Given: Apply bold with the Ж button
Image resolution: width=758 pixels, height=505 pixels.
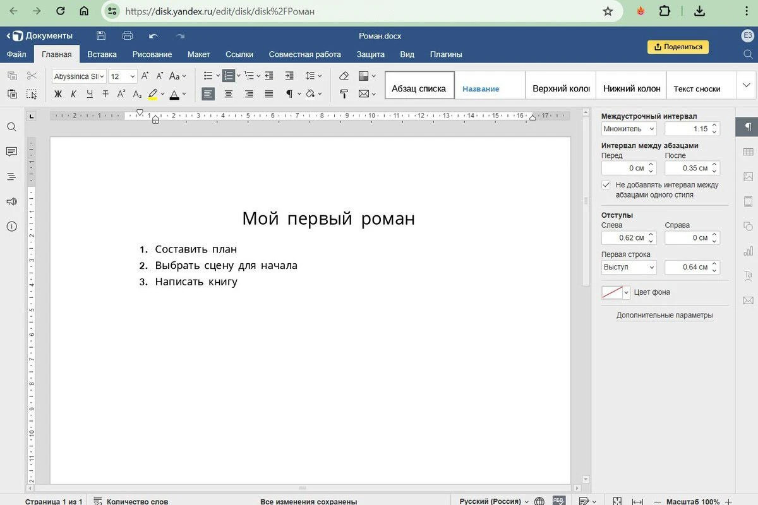Looking at the screenshot, I should coord(58,94).
